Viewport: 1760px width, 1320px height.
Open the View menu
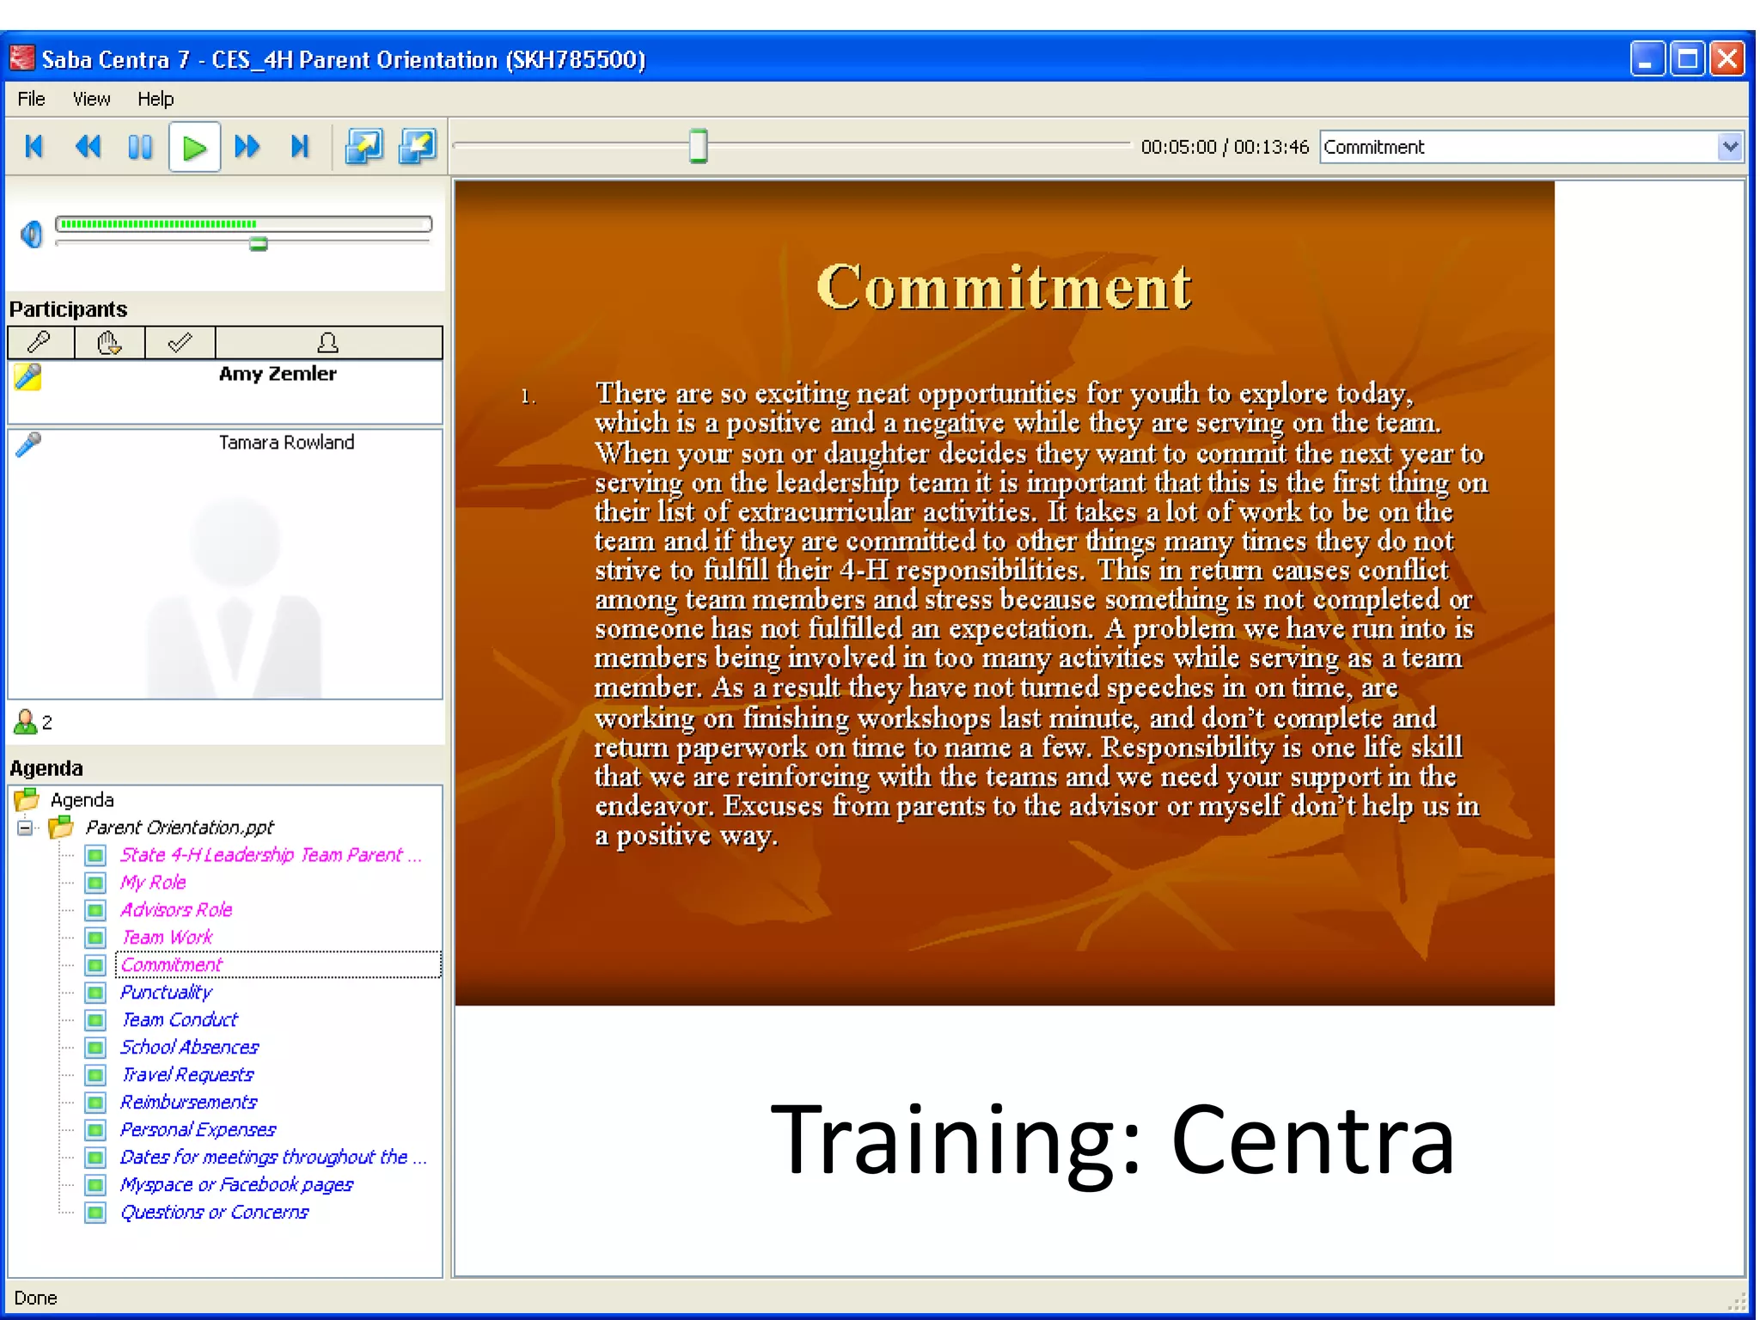tap(91, 99)
